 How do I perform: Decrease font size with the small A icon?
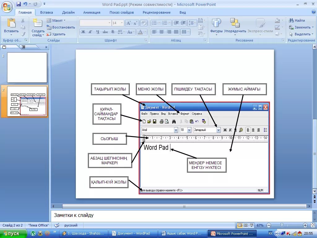(x=135, y=23)
